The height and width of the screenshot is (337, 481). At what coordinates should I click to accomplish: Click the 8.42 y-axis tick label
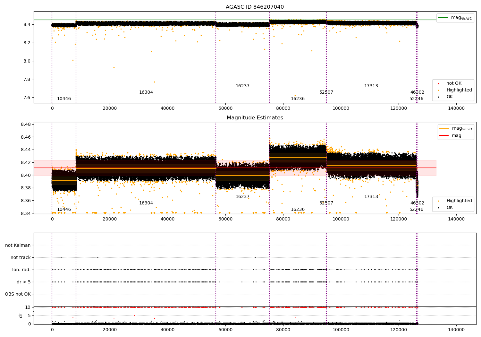click(x=26, y=162)
